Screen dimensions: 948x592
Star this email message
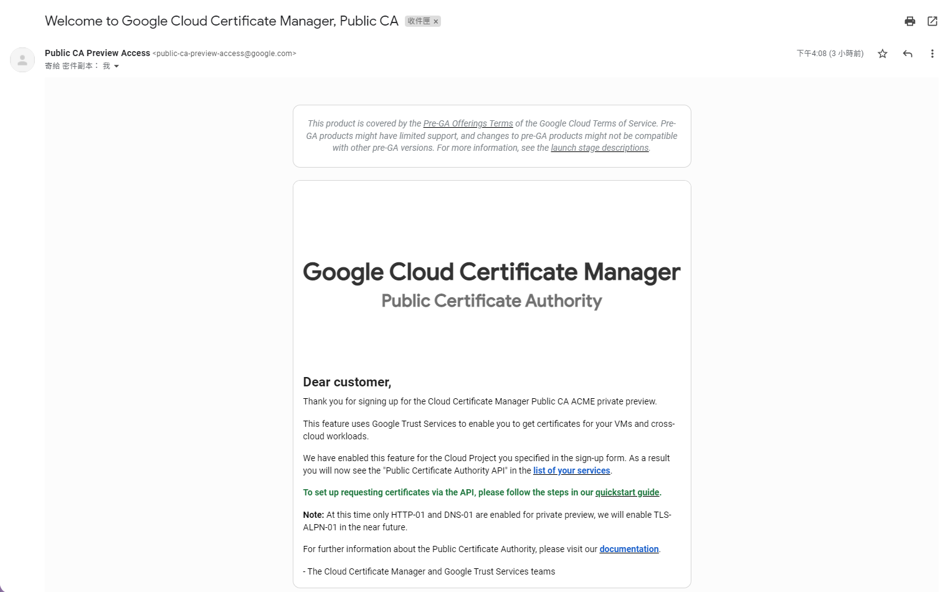coord(882,54)
